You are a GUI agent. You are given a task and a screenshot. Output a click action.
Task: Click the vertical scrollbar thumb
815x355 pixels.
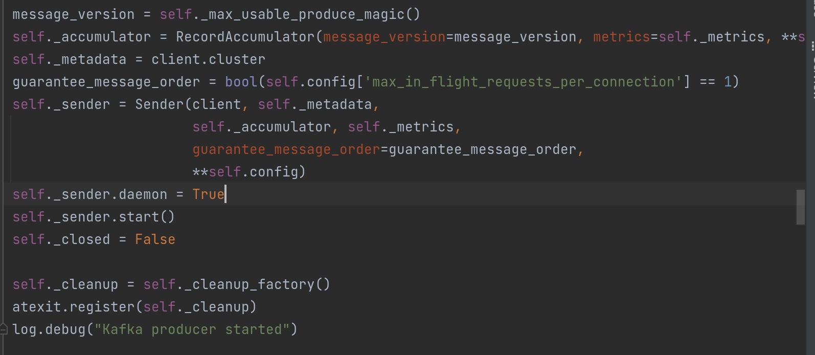(801, 207)
